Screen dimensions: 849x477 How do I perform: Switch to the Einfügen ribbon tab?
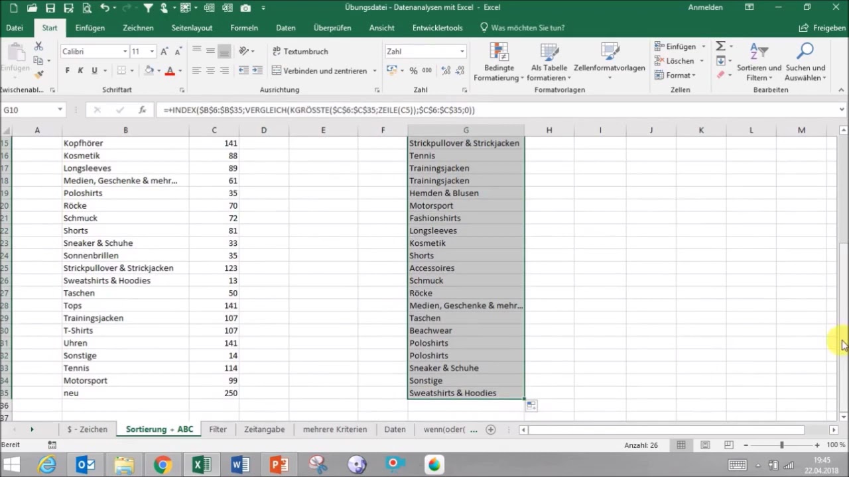(x=90, y=28)
